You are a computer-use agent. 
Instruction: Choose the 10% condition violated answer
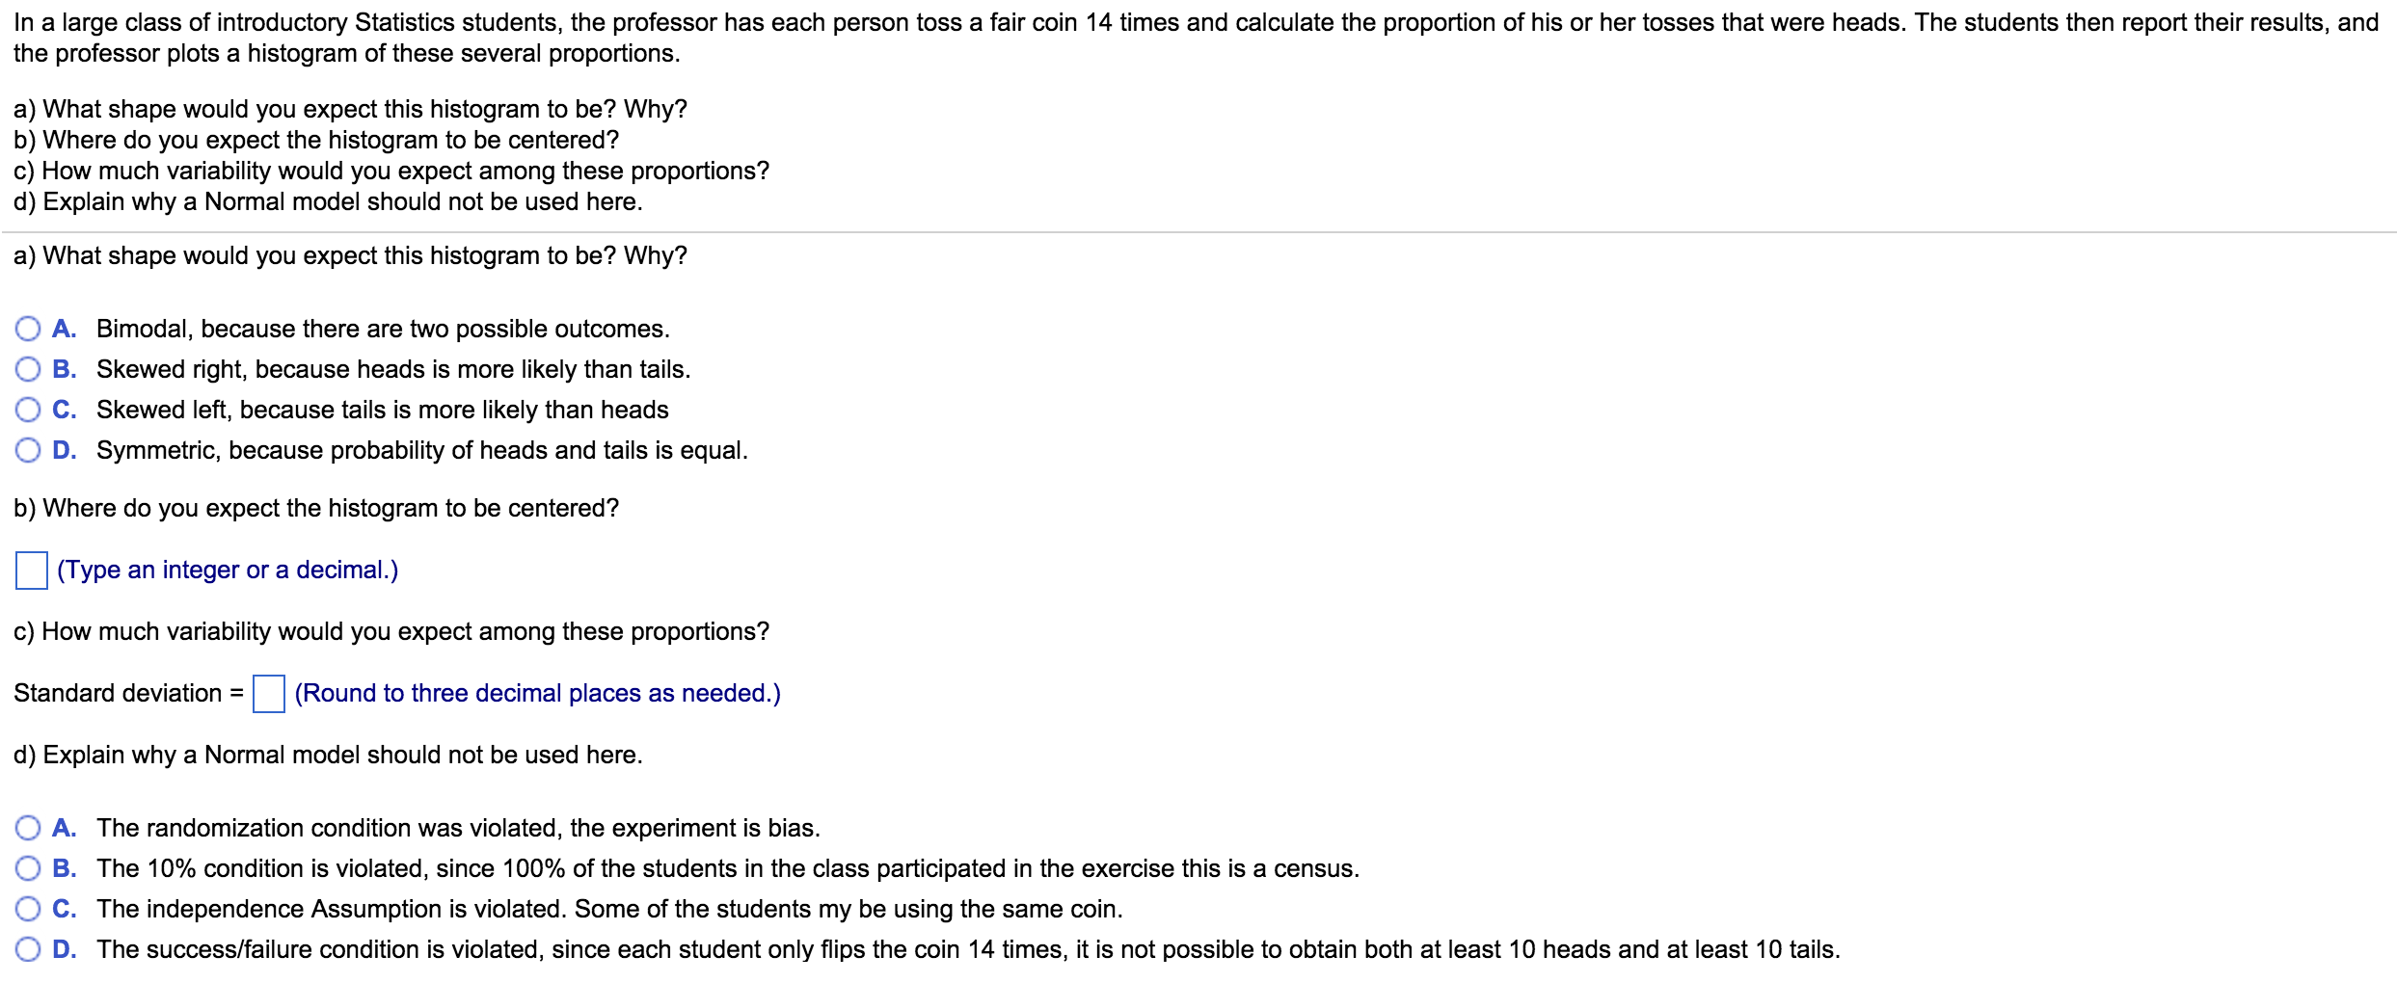click(28, 869)
